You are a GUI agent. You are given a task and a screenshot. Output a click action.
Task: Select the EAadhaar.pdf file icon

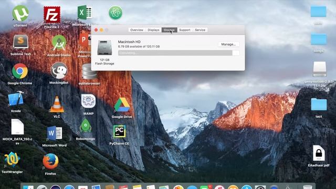(x=319, y=153)
